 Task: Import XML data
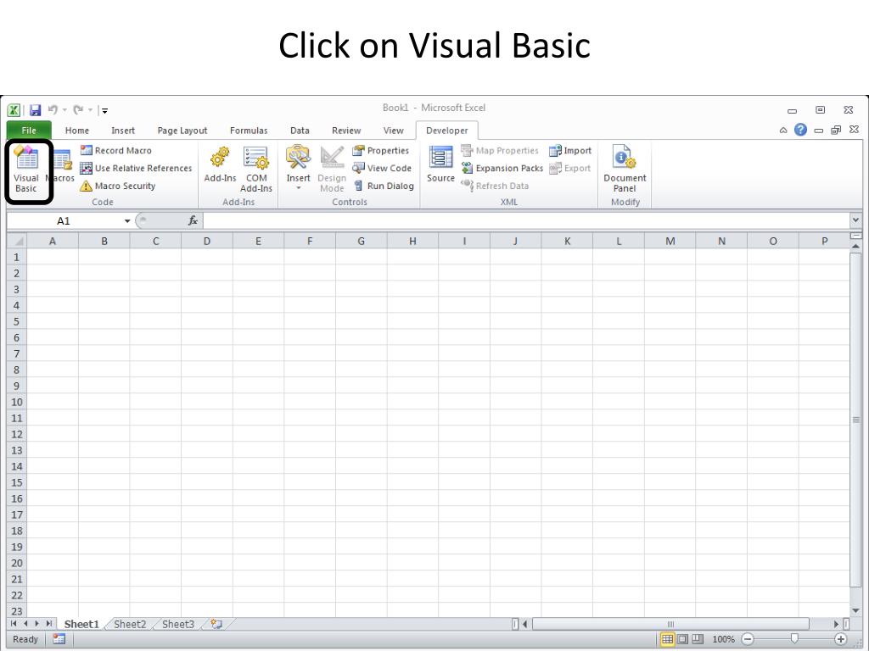click(x=570, y=151)
